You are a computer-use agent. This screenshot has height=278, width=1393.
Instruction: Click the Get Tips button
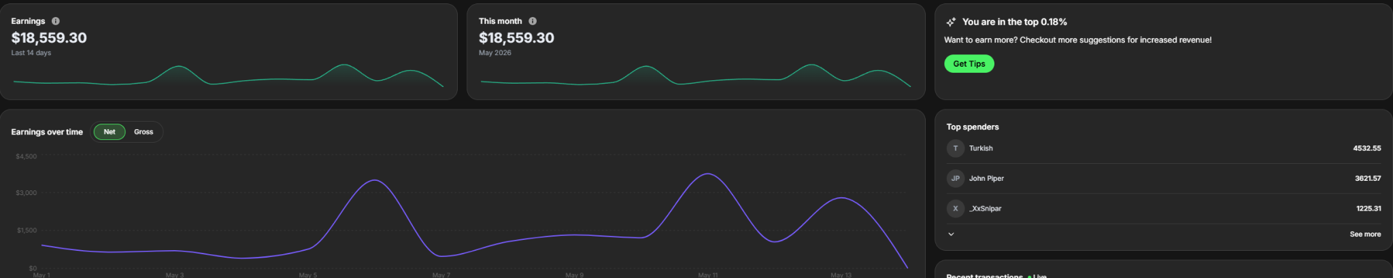(x=969, y=64)
